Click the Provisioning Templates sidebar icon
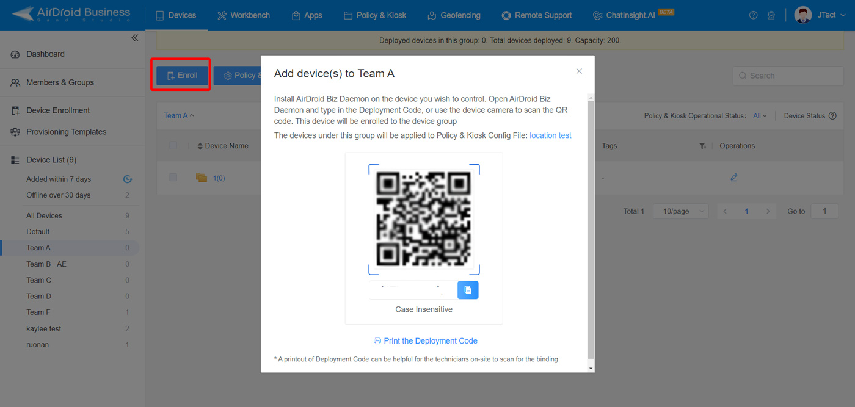 pyautogui.click(x=15, y=132)
